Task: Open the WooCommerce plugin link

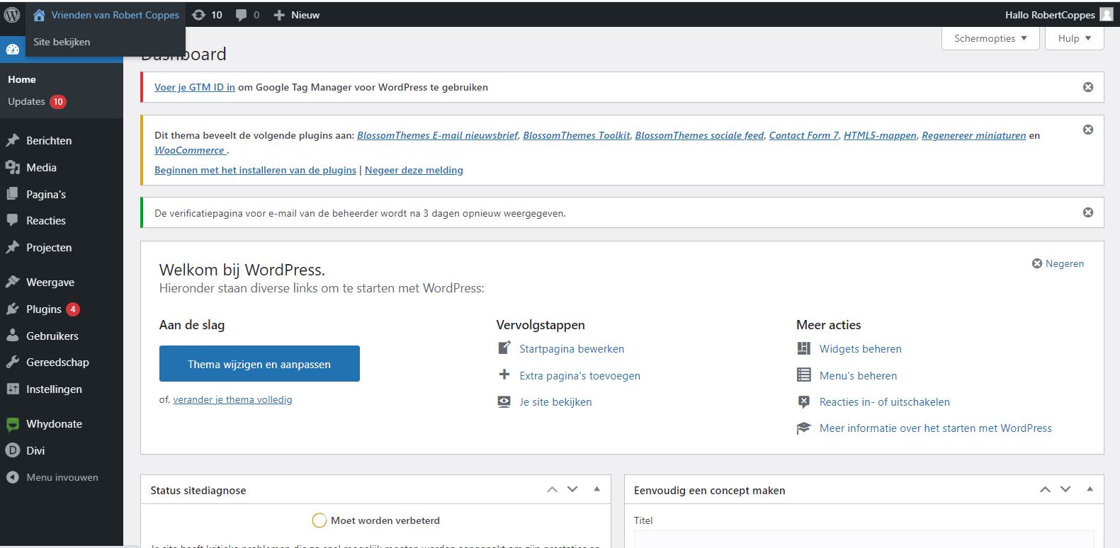Action: (x=190, y=150)
